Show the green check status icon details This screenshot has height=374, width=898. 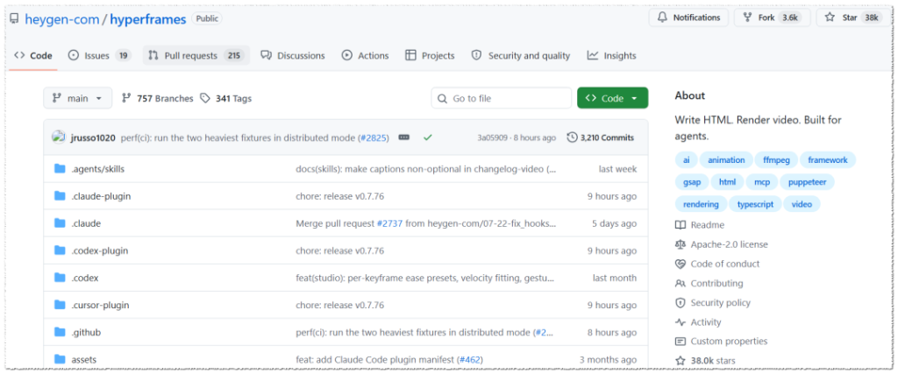427,138
